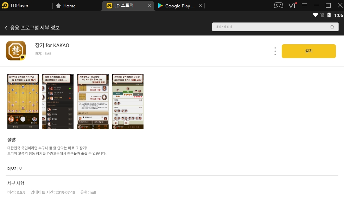344x201 pixels.
Task: Click the 1:06 clock in the status bar
Action: coord(338,15)
